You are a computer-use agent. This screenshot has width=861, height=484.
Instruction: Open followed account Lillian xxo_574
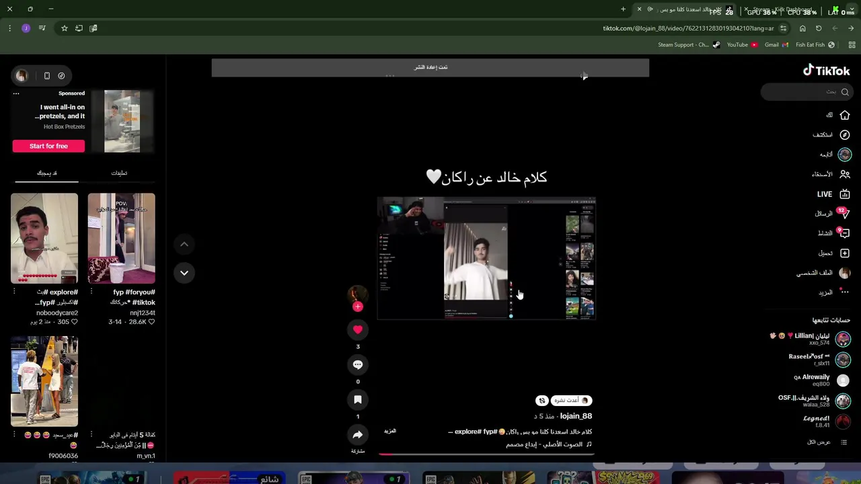[x=811, y=339]
